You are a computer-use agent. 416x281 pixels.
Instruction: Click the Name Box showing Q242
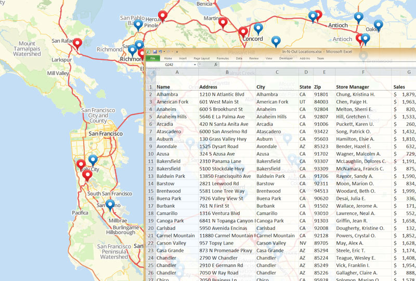[x=170, y=65]
